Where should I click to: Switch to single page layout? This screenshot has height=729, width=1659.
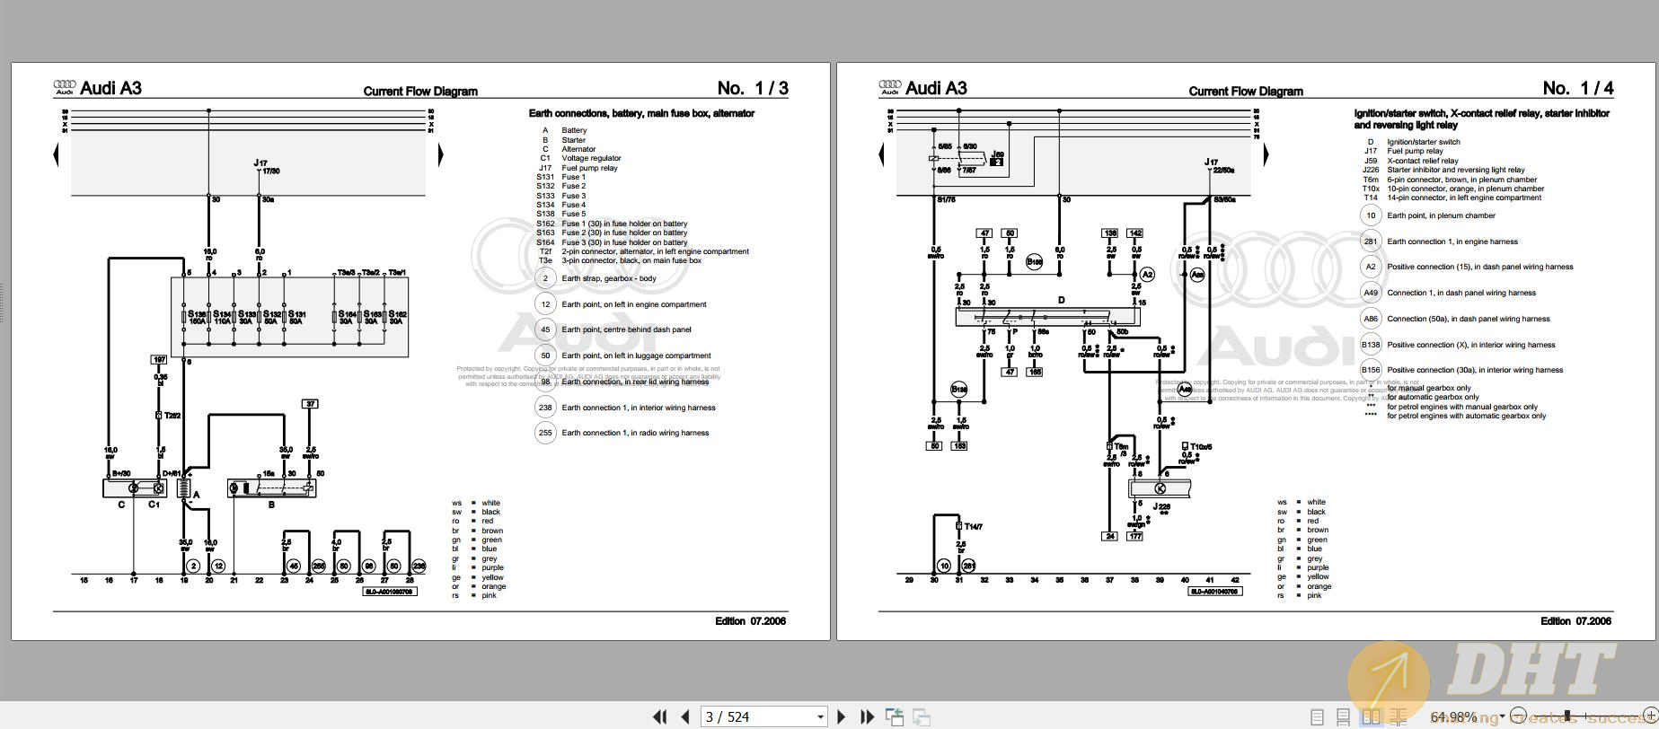(x=1318, y=717)
